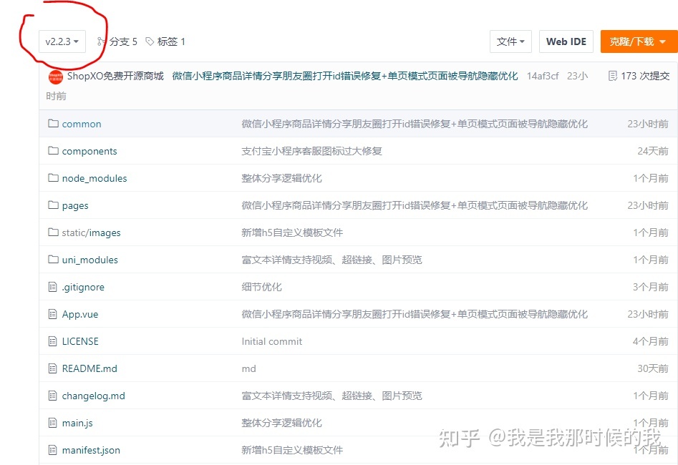The width and height of the screenshot is (678, 465).
Task: Open commit md in README.md row
Action: [x=248, y=369]
